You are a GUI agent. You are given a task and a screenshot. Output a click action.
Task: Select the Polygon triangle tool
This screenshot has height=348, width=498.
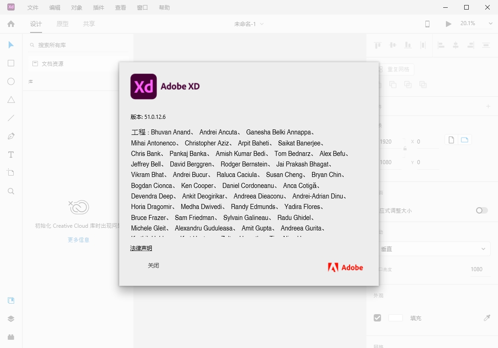coord(11,100)
